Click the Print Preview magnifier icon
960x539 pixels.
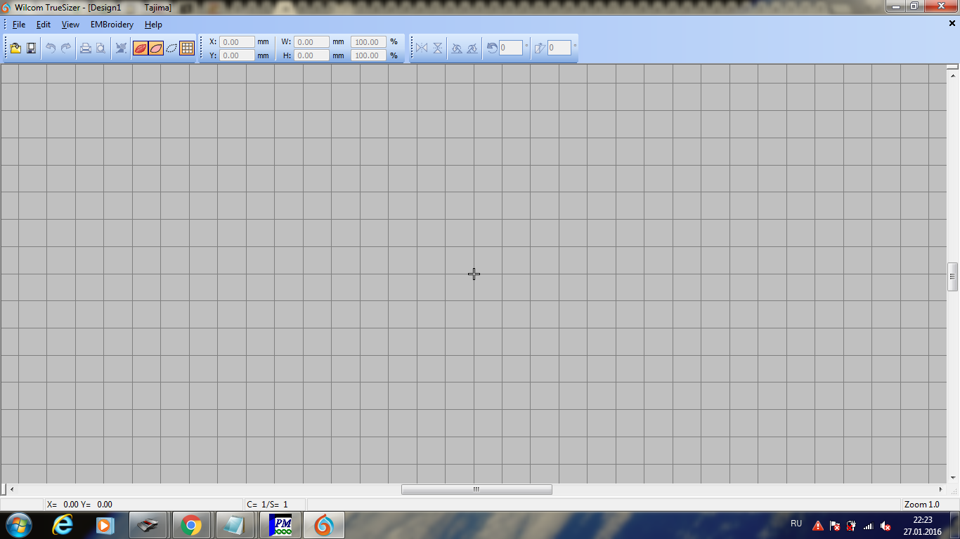pos(101,48)
